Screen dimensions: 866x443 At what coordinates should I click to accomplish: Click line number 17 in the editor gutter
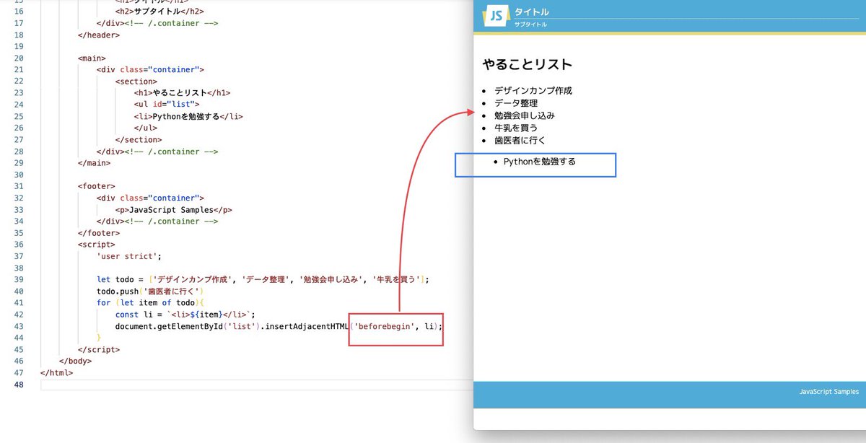19,23
